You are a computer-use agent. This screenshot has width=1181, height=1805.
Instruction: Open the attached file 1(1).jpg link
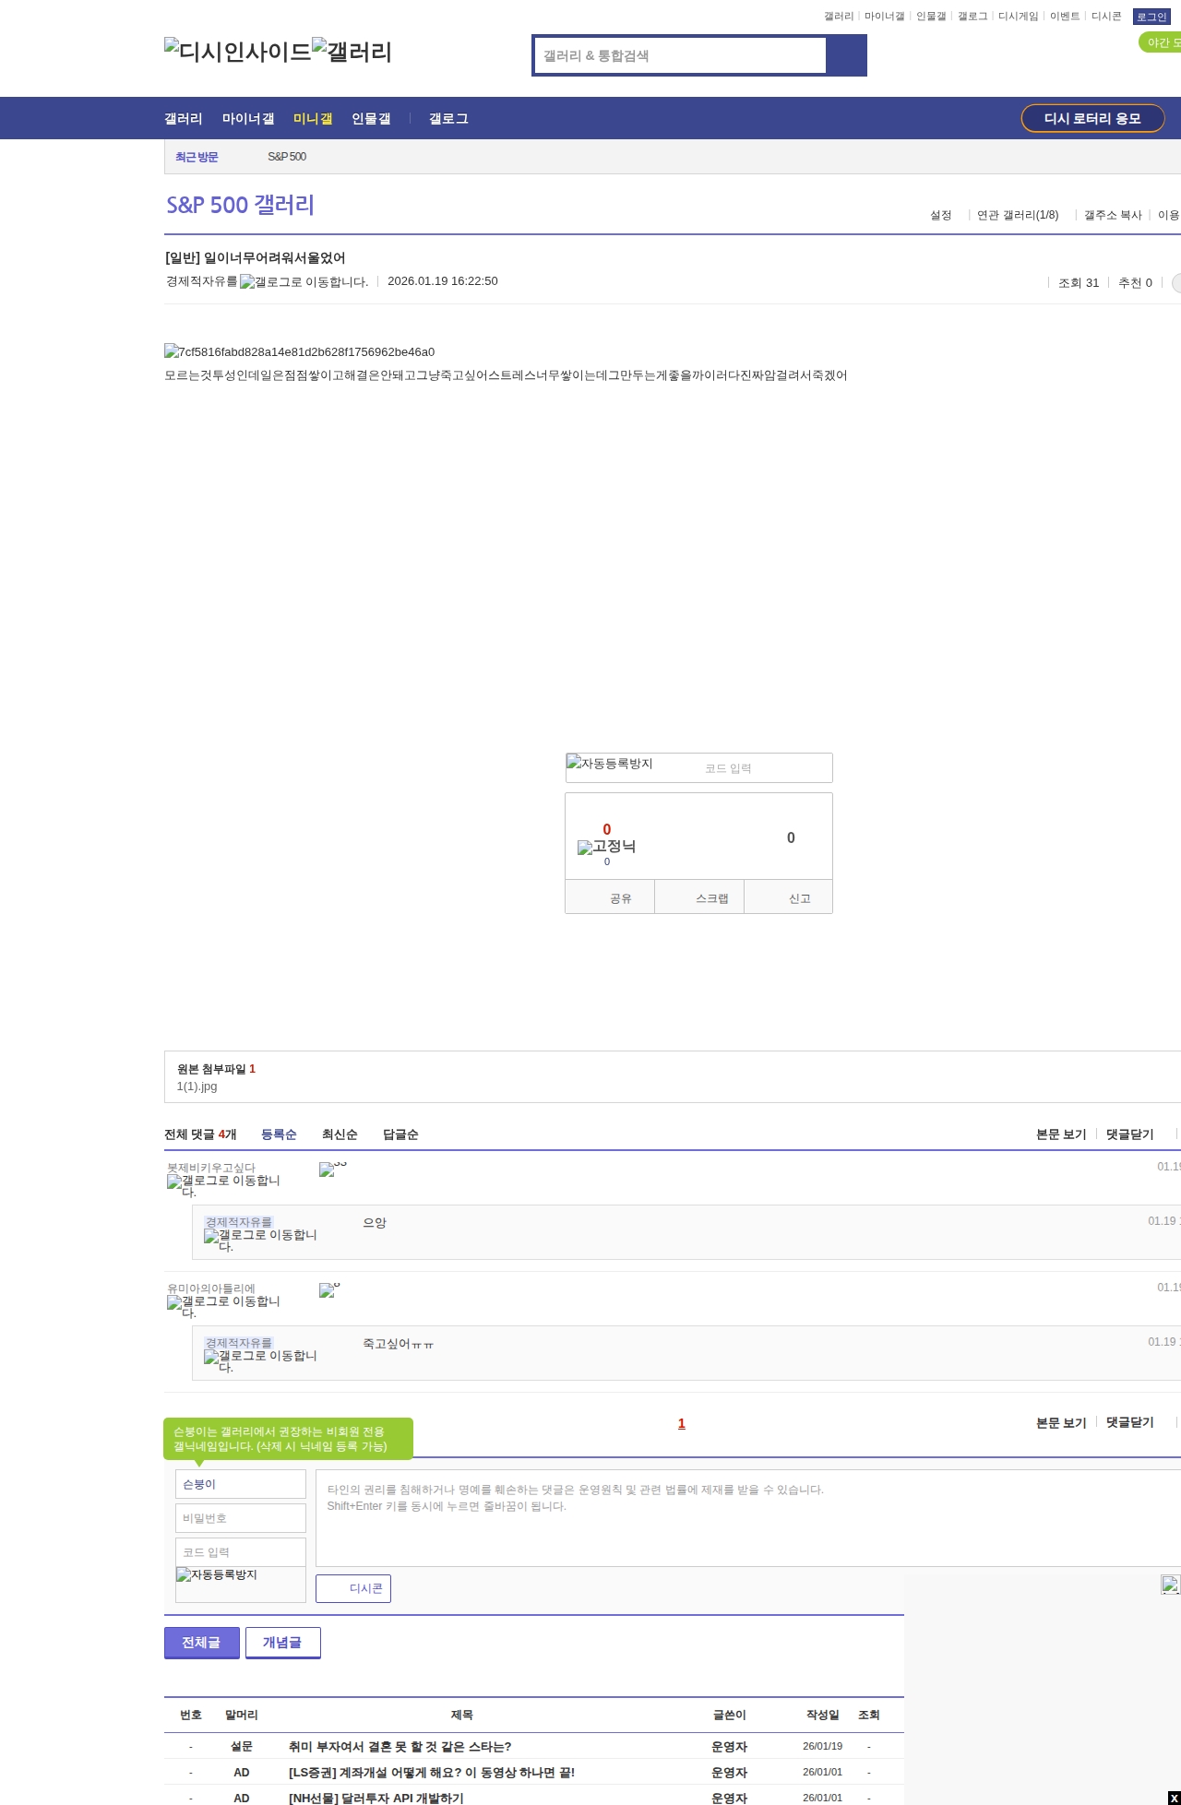[197, 1087]
